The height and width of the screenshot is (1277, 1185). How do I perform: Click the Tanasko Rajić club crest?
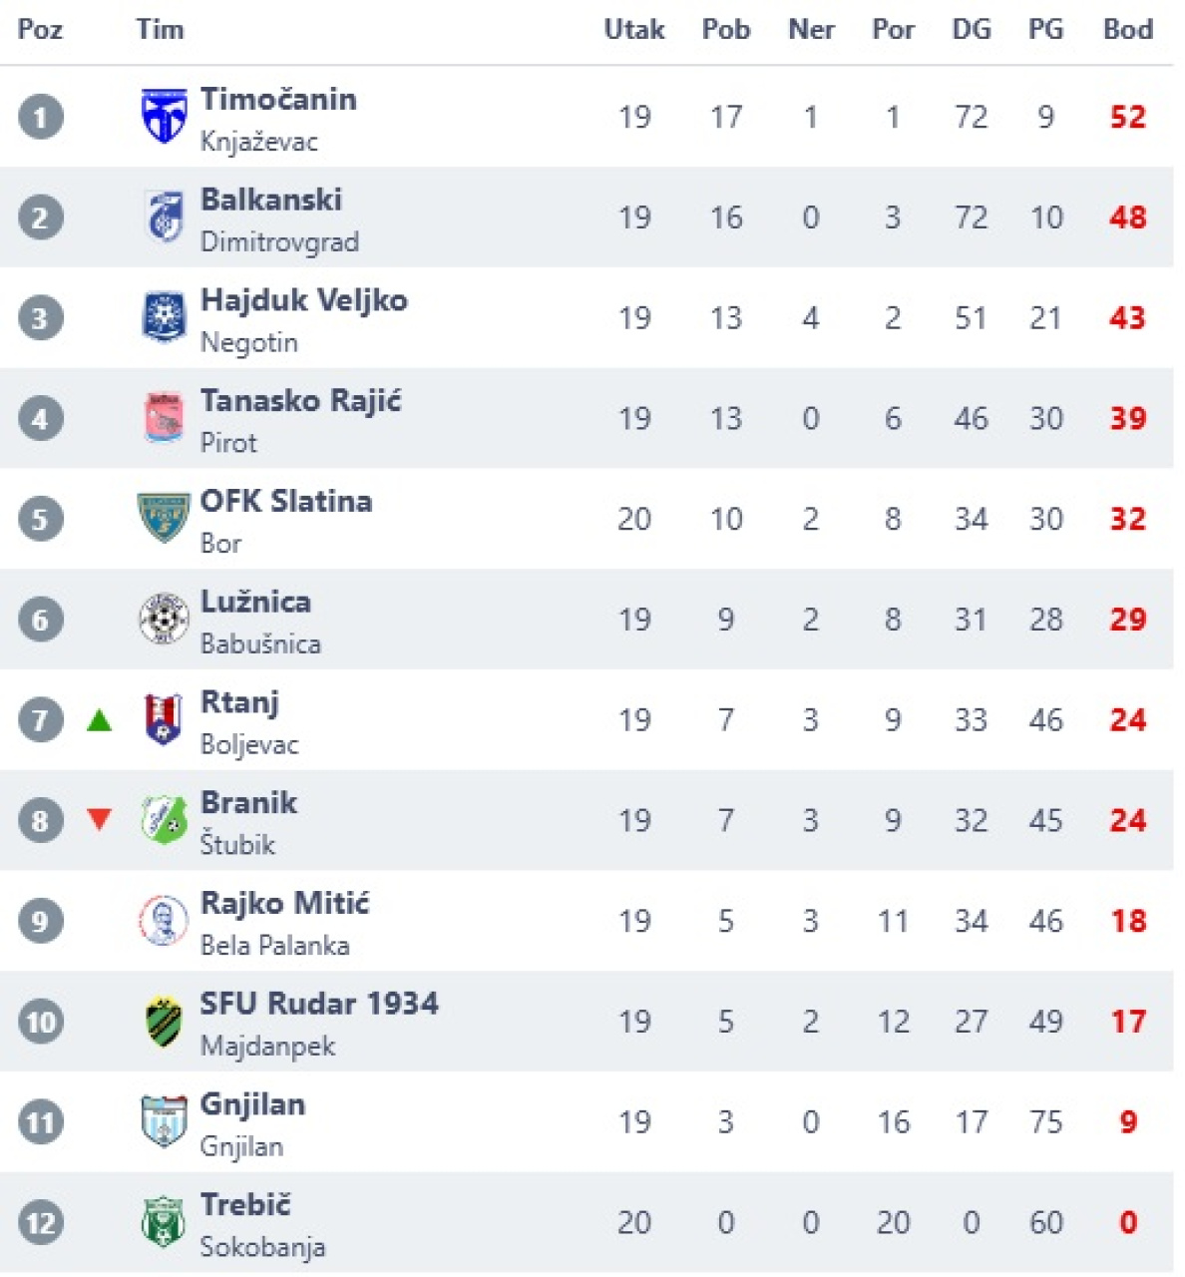tap(164, 418)
